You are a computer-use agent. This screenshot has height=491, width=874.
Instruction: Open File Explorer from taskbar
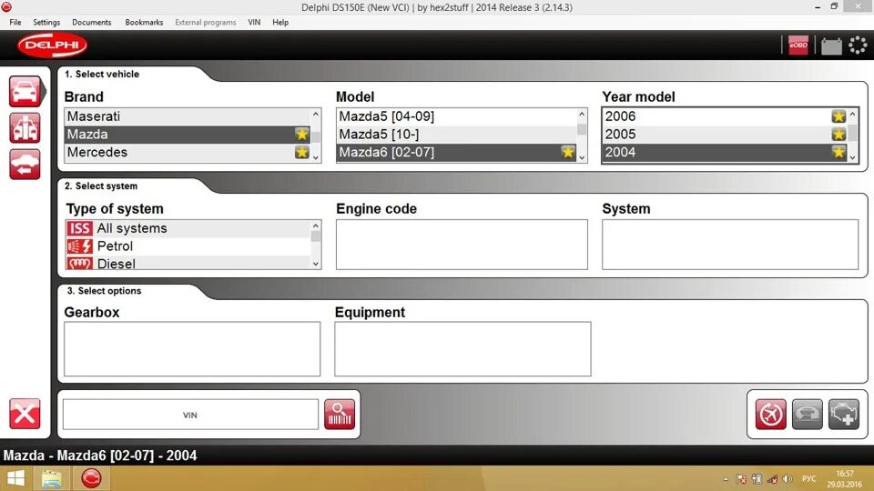(x=52, y=478)
